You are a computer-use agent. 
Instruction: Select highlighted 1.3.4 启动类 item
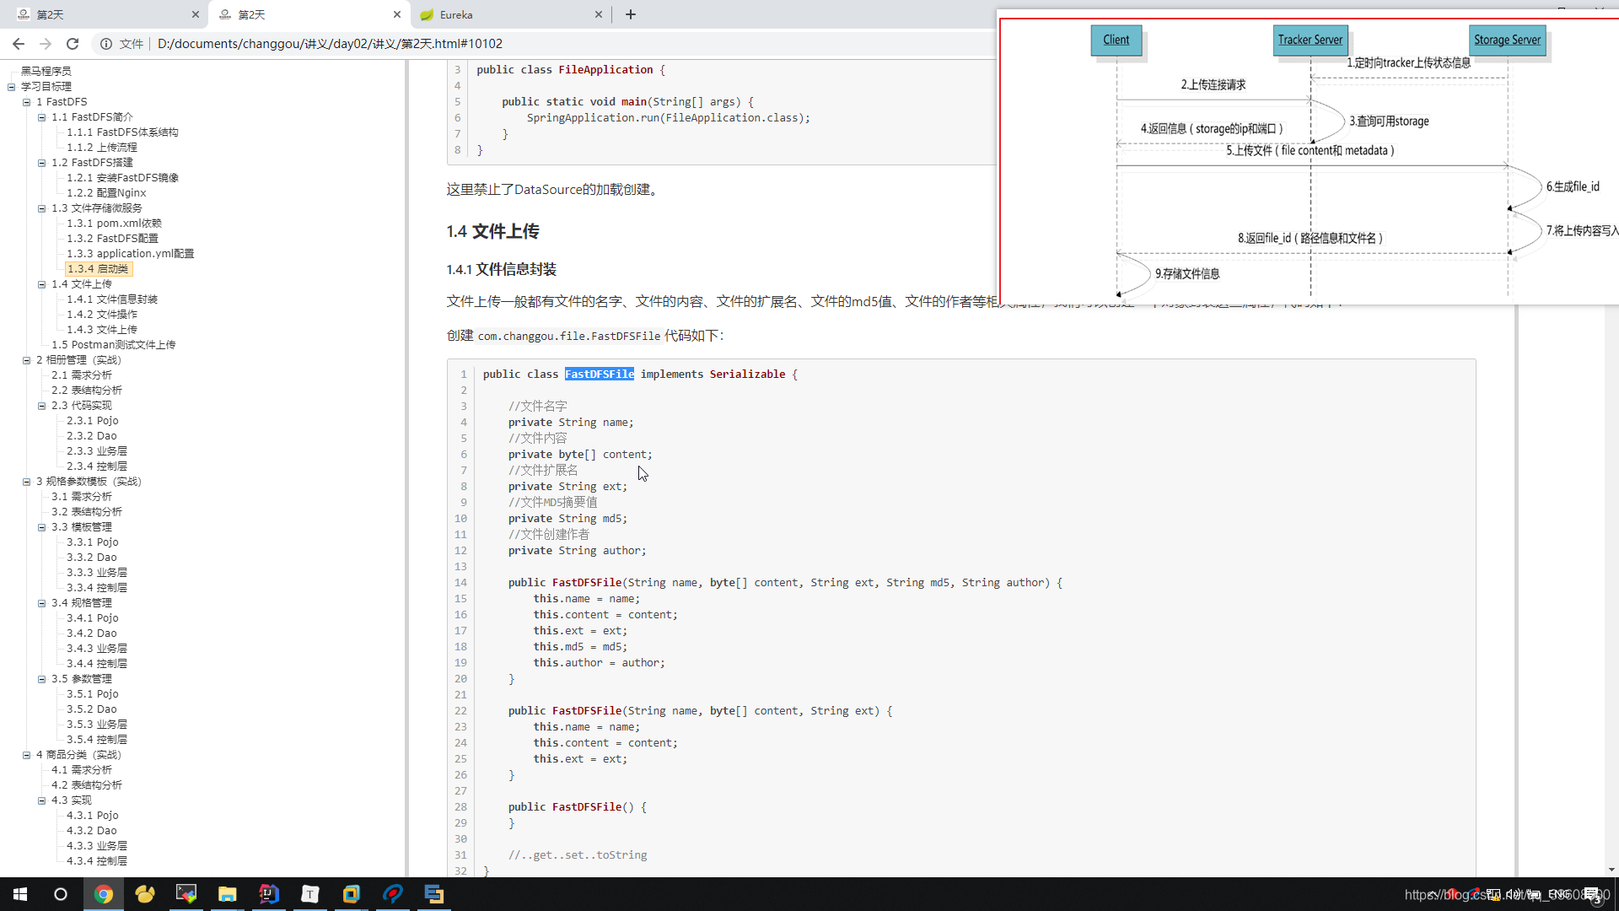[99, 269]
